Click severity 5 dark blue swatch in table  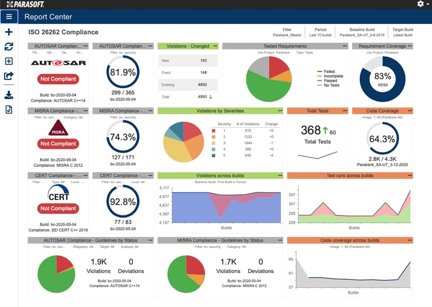pyautogui.click(x=214, y=155)
